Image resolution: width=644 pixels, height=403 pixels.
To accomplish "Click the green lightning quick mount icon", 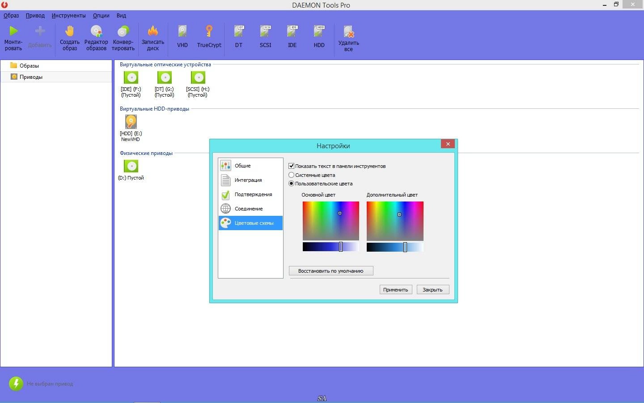I will tap(16, 383).
